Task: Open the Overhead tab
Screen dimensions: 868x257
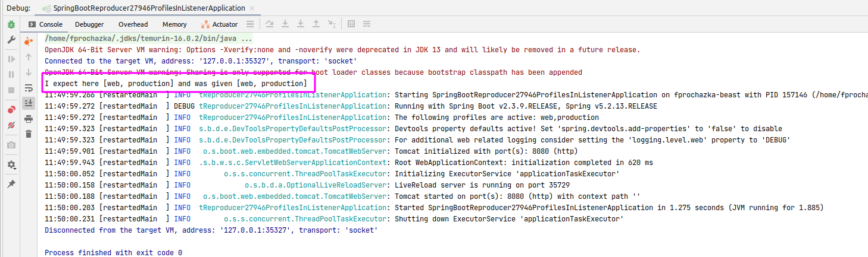Action: pyautogui.click(x=133, y=24)
